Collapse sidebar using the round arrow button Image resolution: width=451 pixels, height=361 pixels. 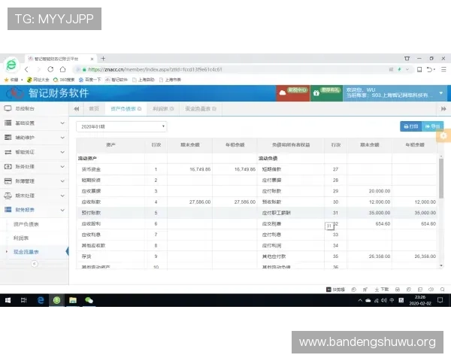35,264
